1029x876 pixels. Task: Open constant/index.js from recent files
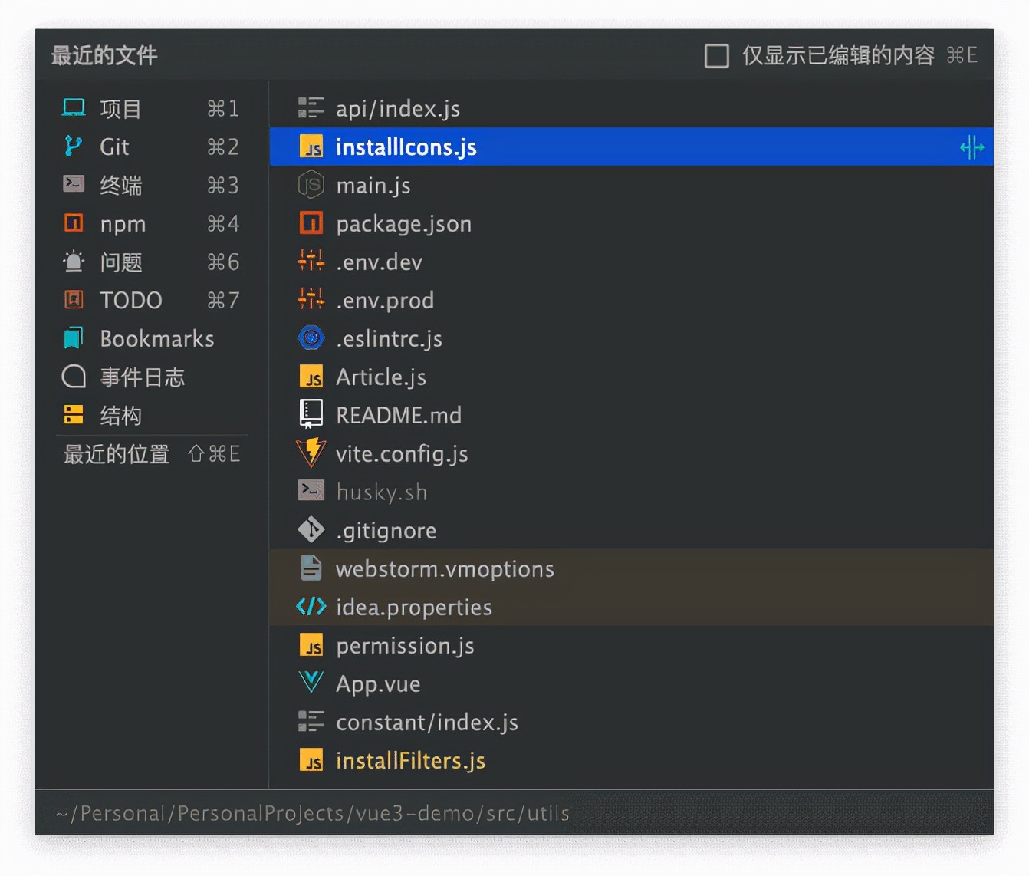pyautogui.click(x=631, y=722)
